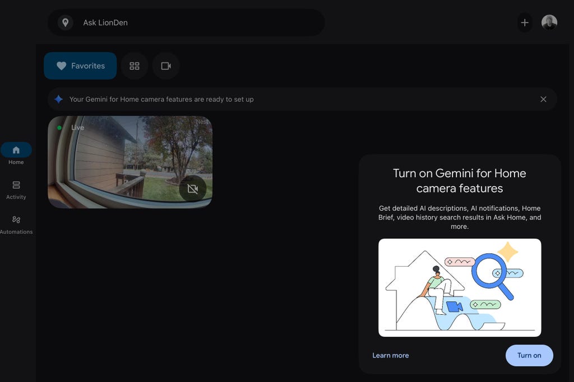The height and width of the screenshot is (382, 574).
Task: Open the Gemini for Home setup banner text
Action: coord(161,100)
